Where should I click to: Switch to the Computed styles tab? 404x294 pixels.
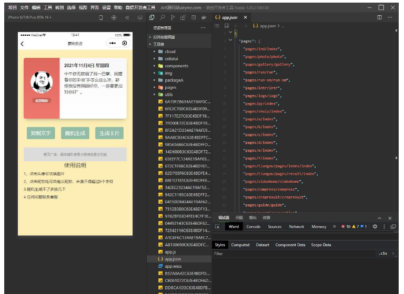(x=240, y=245)
